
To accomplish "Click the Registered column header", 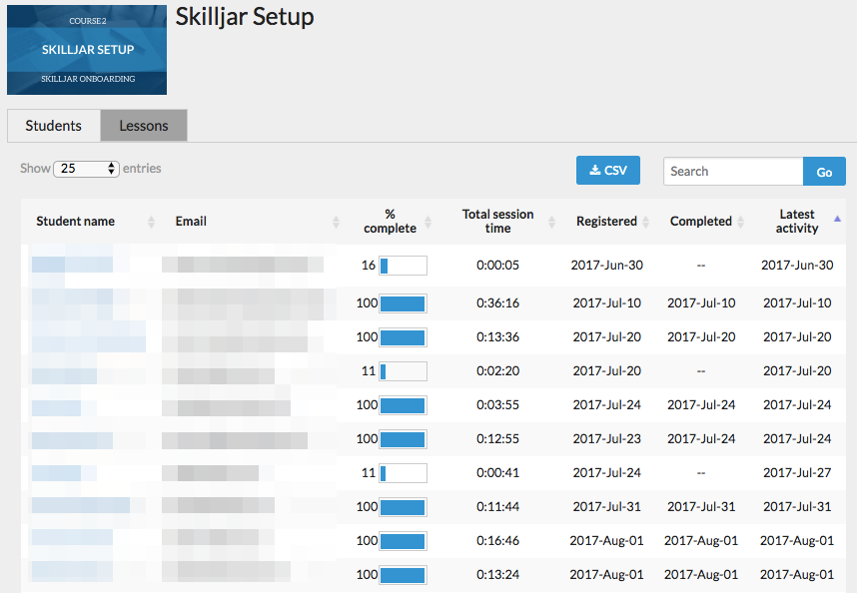I will (606, 222).
